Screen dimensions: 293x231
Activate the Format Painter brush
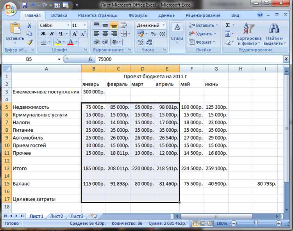tap(30, 42)
